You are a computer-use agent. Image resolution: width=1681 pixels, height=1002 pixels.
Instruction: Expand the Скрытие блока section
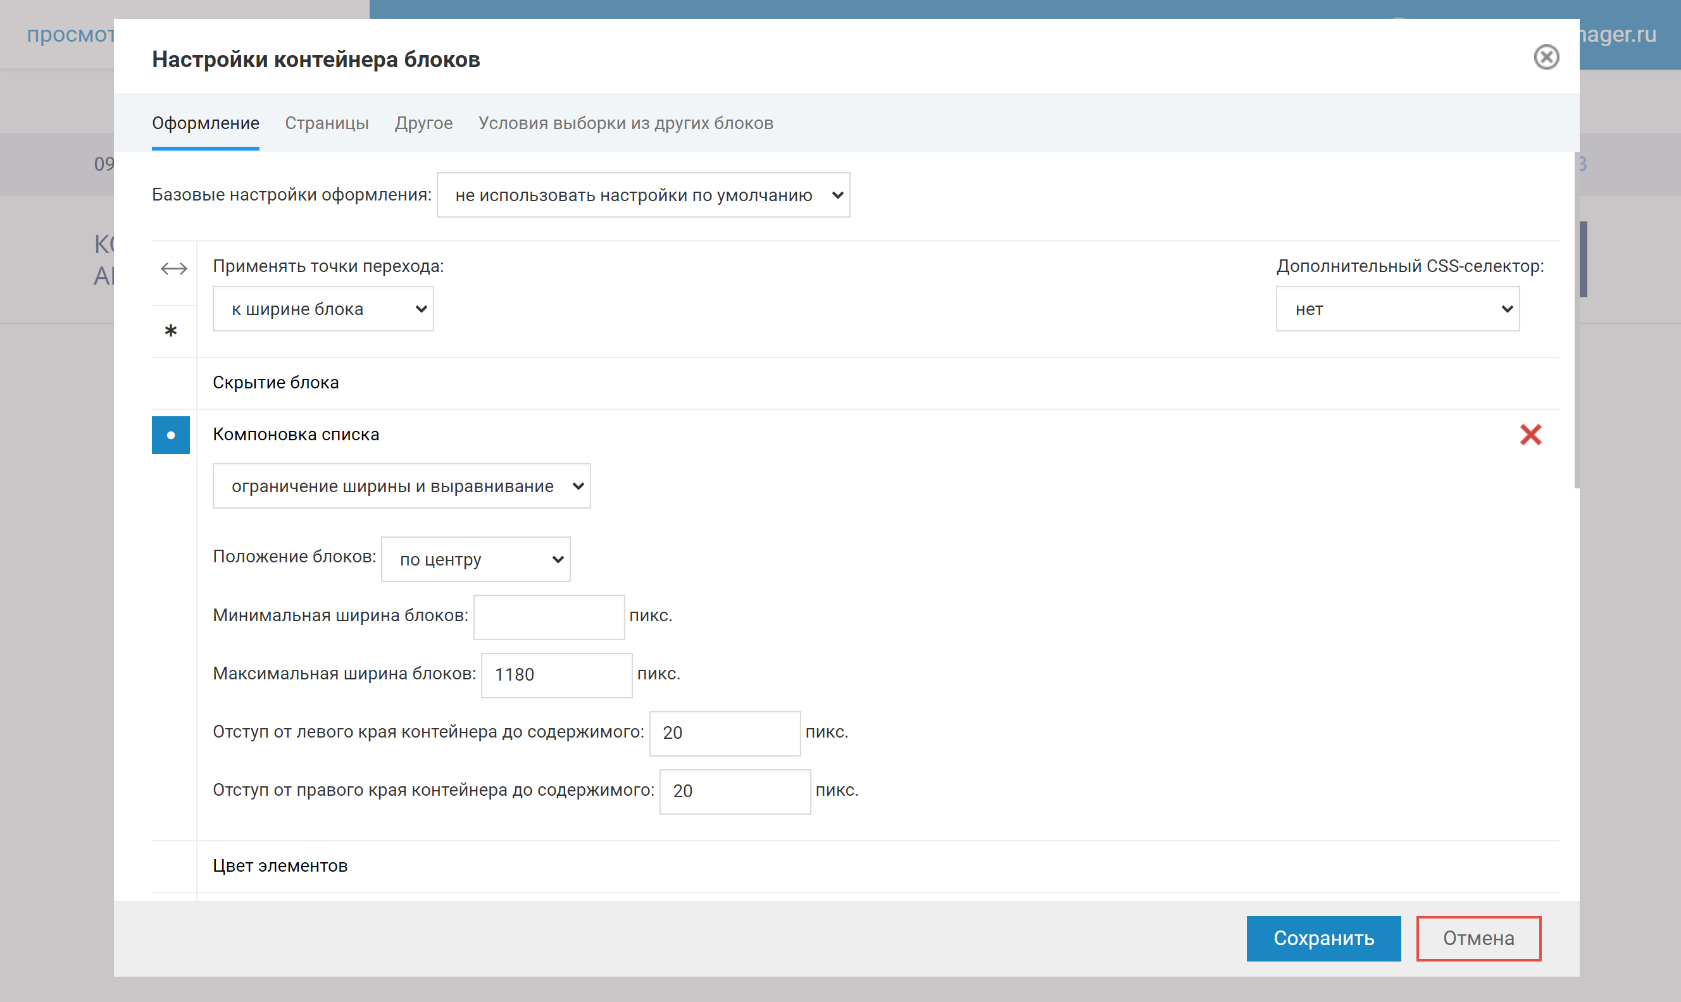pyautogui.click(x=275, y=383)
